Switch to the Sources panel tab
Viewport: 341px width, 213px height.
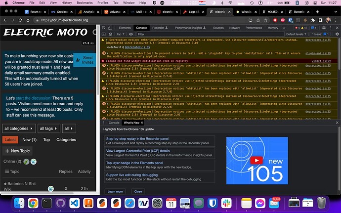[x=218, y=28]
